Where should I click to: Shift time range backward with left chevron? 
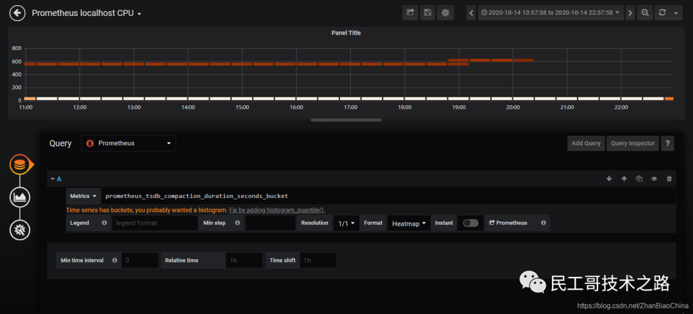[472, 13]
